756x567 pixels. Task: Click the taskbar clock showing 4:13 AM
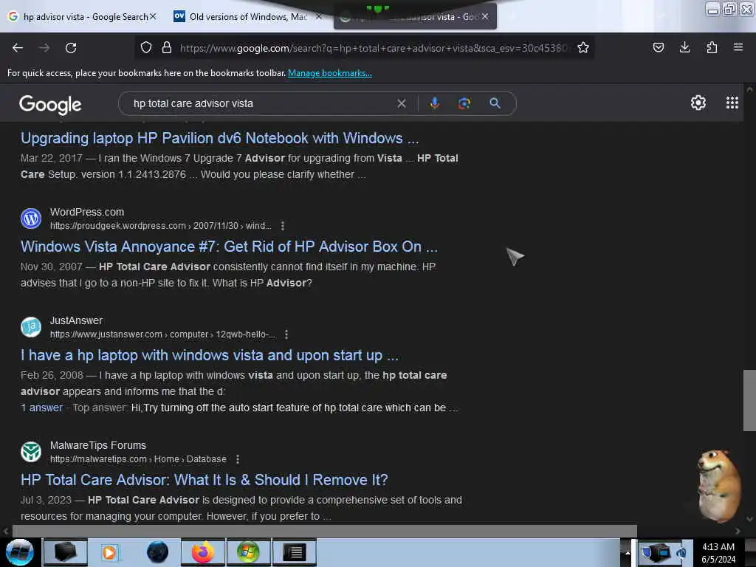(x=718, y=552)
